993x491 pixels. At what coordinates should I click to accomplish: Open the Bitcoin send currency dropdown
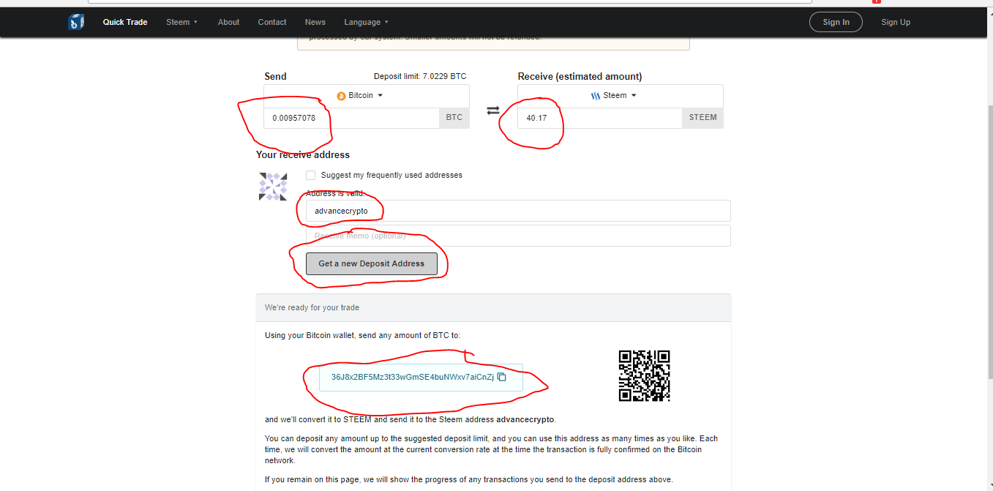point(367,96)
